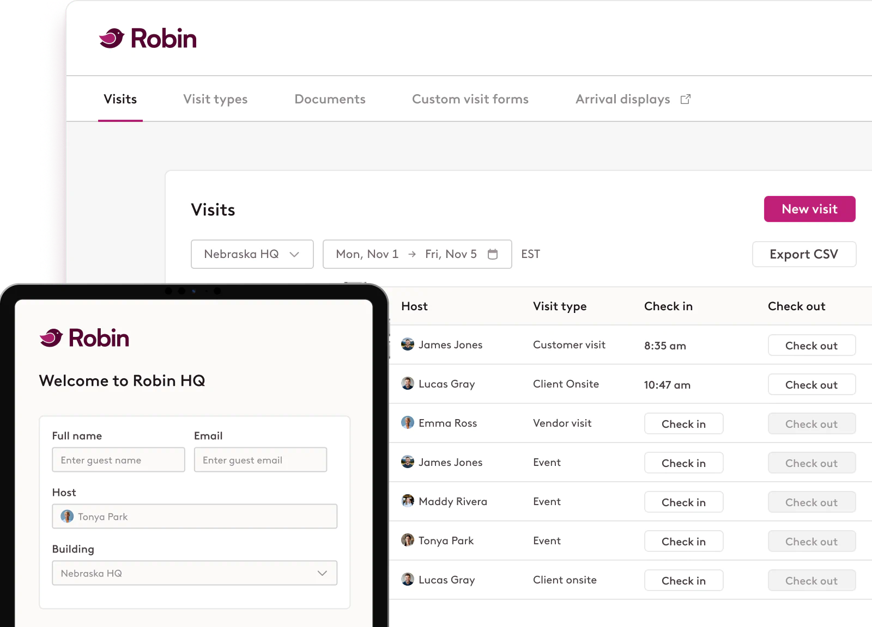Click Lucas Gray avatar in Client Onsite row

click(x=408, y=384)
